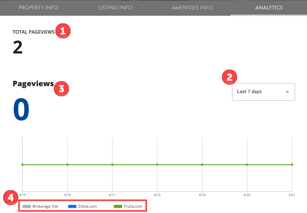Click the red numbered marker labeled 2
The height and width of the screenshot is (213, 307).
point(230,77)
